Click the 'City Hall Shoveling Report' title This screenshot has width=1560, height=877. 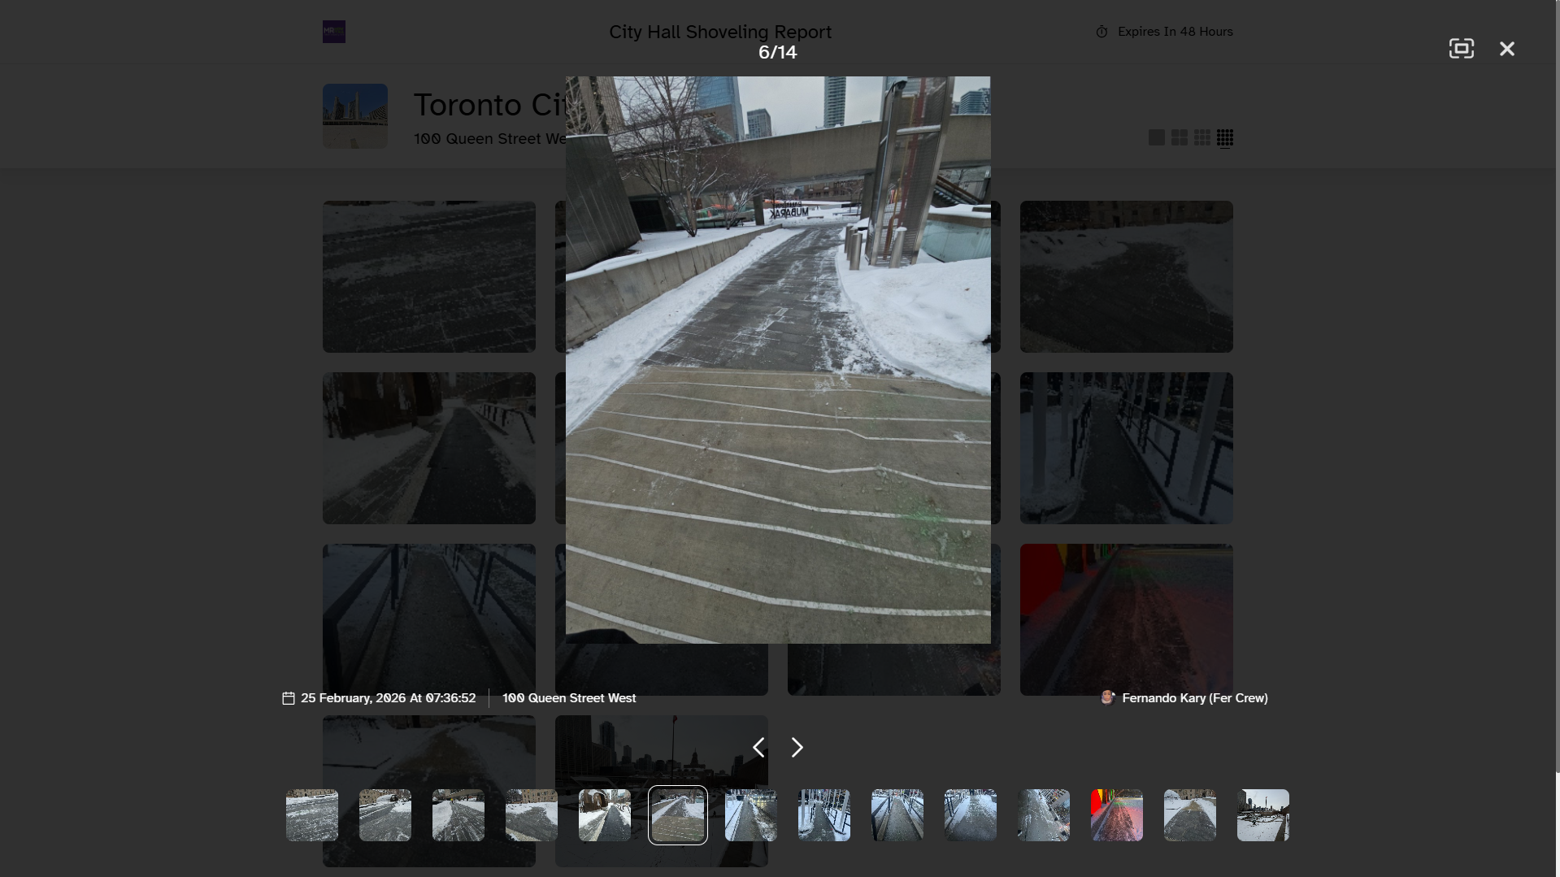[720, 32]
